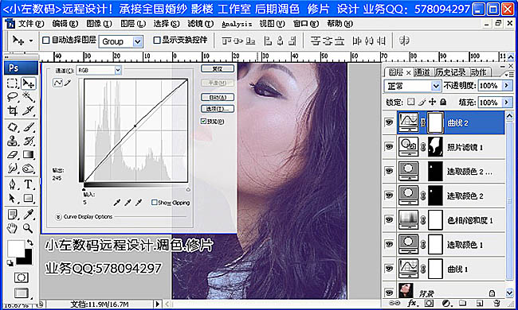The height and width of the screenshot is (310, 518).
Task: Open the 滤镜 menu
Action: (x=200, y=24)
